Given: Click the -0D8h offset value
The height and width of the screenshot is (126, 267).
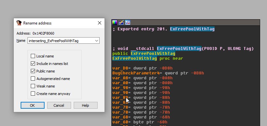Looking at the screenshot, I should coord(166,68).
